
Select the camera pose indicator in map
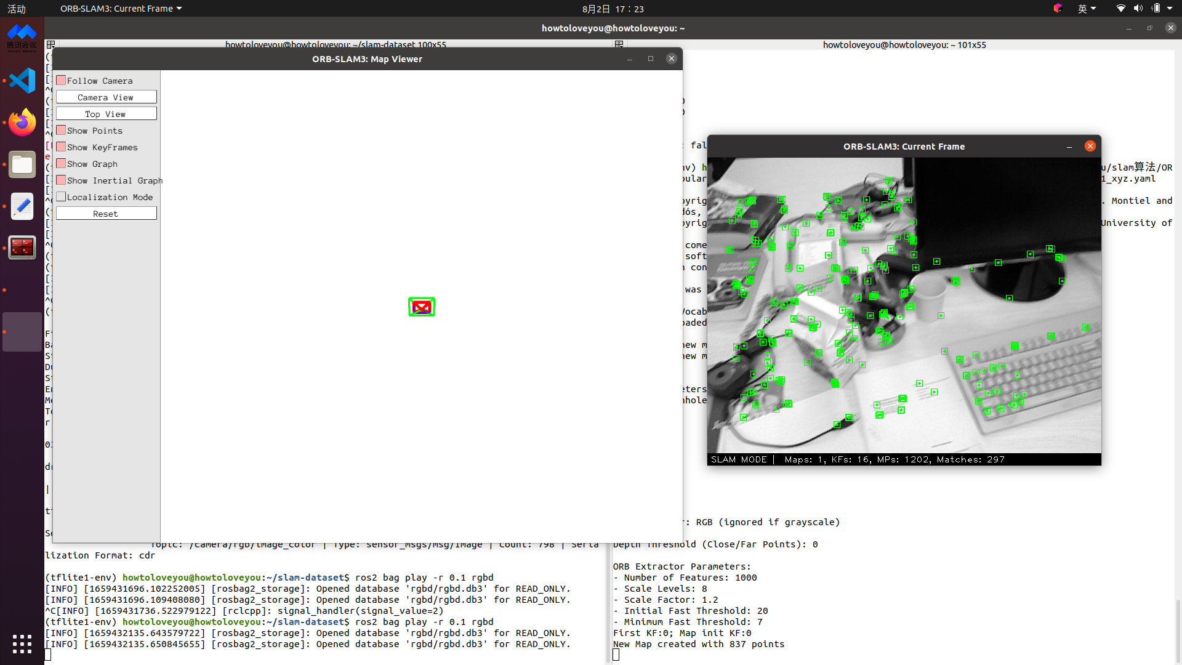421,307
